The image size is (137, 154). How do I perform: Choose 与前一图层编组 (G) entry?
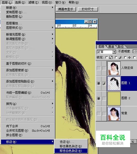point(28,93)
